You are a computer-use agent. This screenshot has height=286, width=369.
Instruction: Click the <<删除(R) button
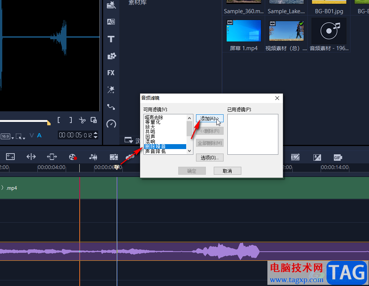210,131
